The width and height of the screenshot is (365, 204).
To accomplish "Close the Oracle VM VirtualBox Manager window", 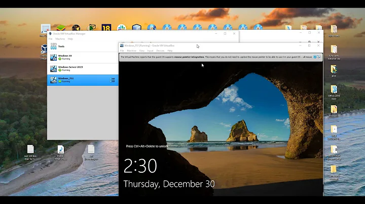I will 234,34.
